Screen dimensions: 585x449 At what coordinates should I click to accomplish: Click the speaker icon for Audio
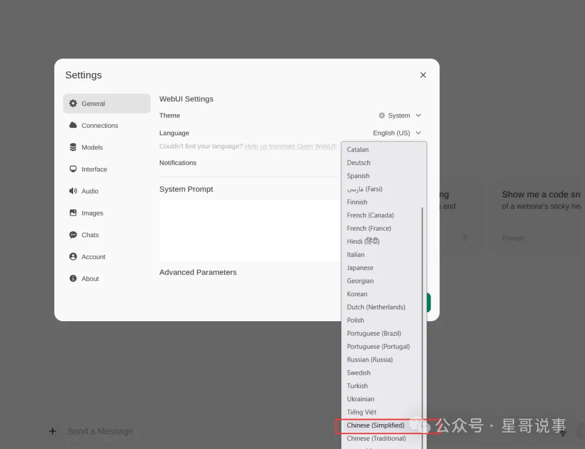pyautogui.click(x=73, y=191)
